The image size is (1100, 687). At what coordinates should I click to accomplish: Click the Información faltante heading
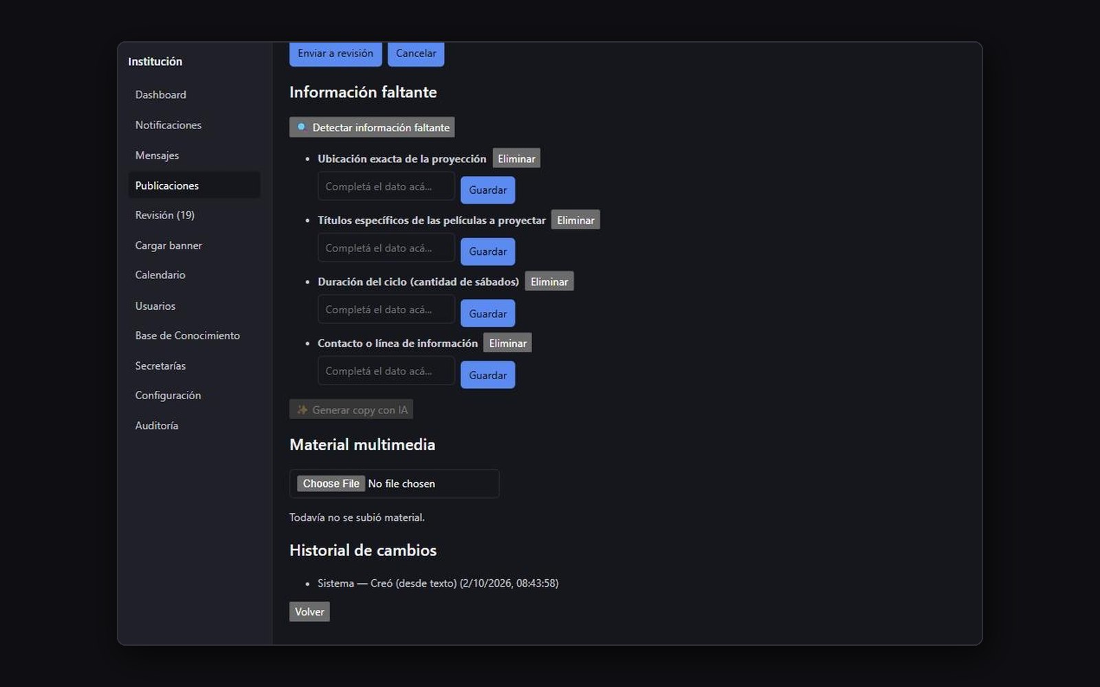[x=363, y=92]
